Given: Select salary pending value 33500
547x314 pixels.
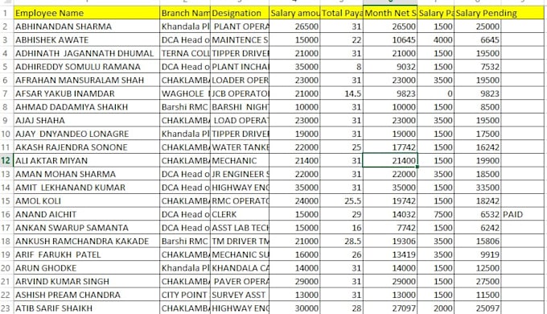Looking at the screenshot, I should 478,188.
